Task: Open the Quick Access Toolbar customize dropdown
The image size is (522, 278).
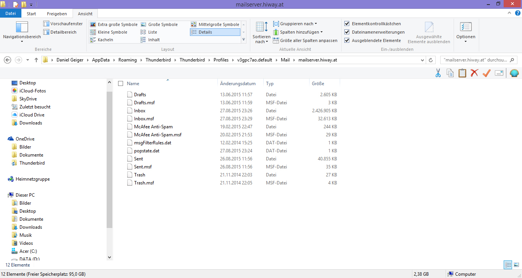Action: coord(31,5)
